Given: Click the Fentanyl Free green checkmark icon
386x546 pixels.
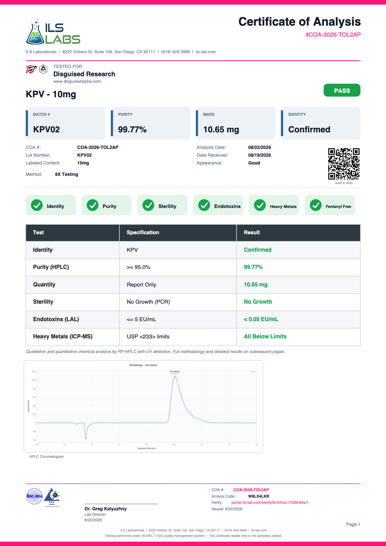Looking at the screenshot, I should (x=316, y=205).
